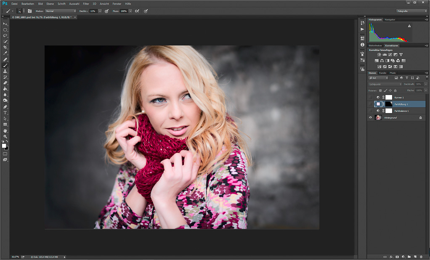430x260 pixels.
Task: Open the Fluss flow slider dropdown
Action: click(x=130, y=11)
